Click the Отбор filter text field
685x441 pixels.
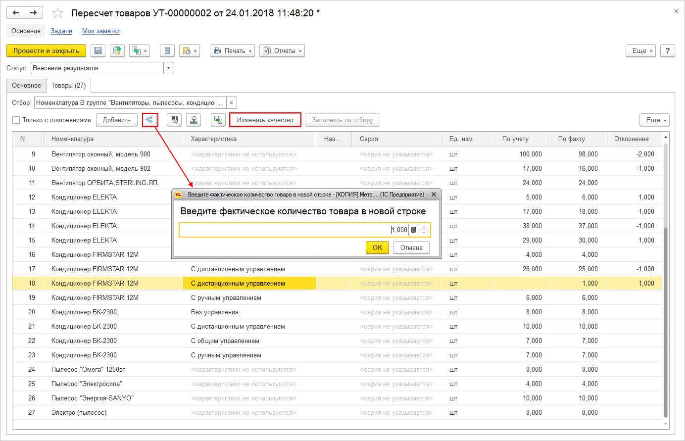[x=125, y=103]
